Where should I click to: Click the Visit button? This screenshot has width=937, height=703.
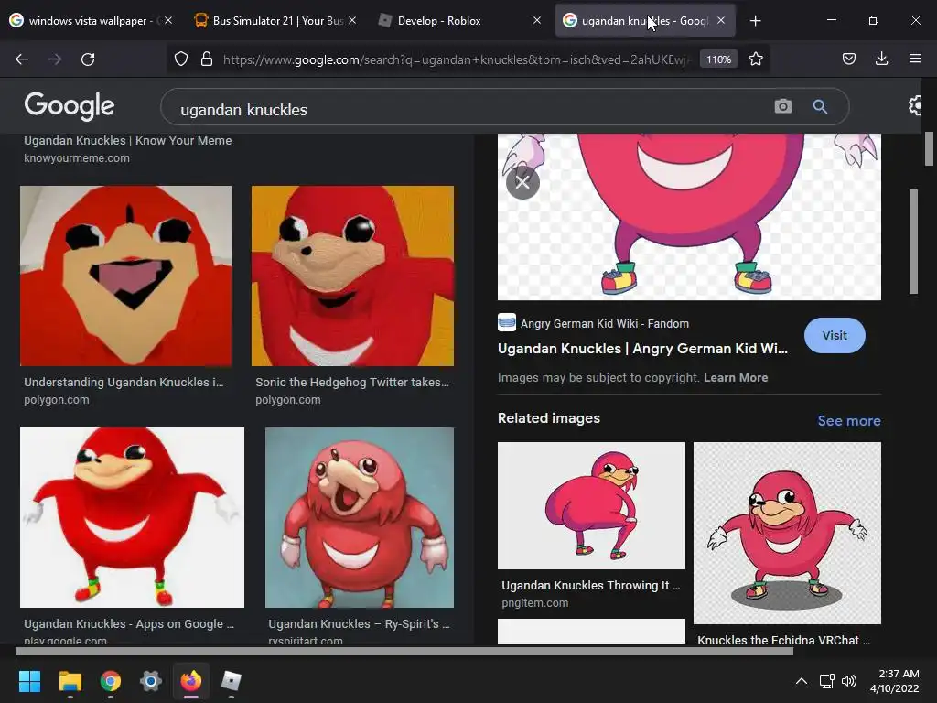coord(835,335)
